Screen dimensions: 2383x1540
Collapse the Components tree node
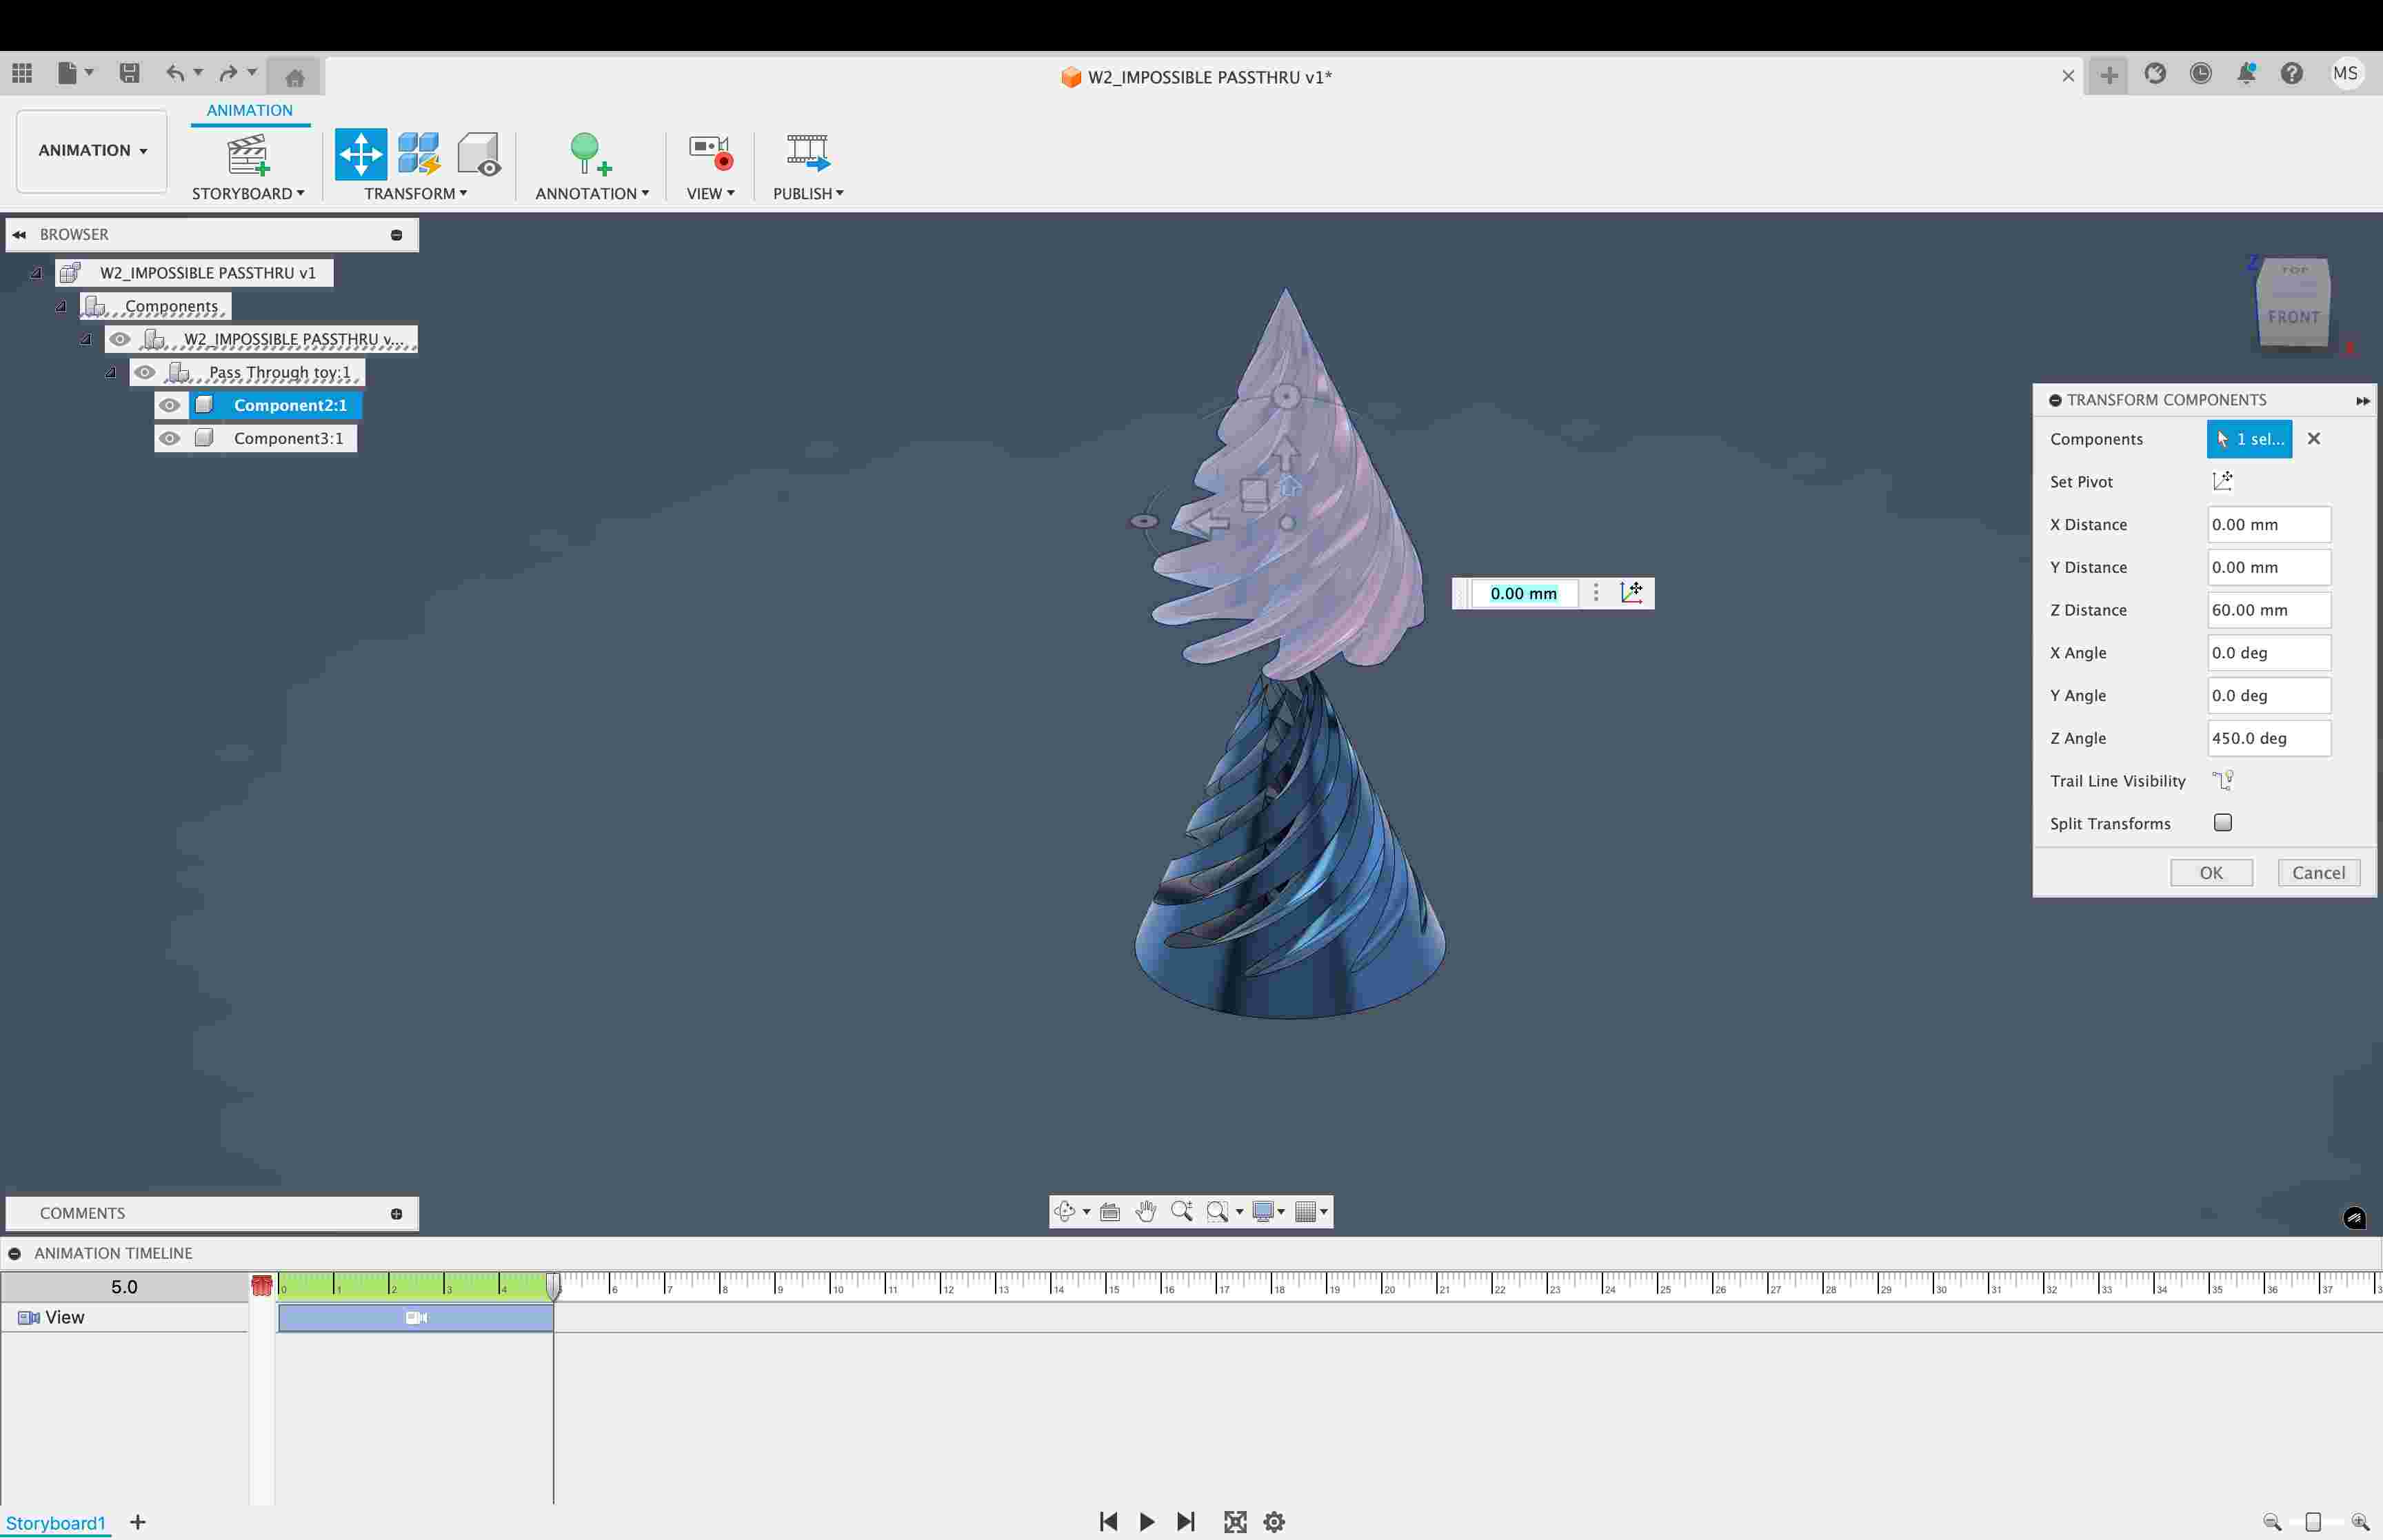click(x=61, y=306)
